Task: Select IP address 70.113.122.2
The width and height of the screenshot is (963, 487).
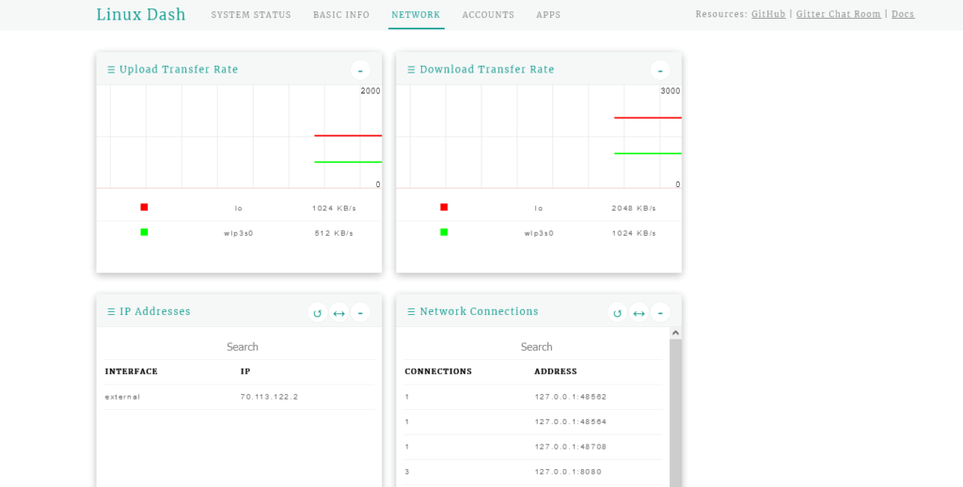Action: [269, 397]
